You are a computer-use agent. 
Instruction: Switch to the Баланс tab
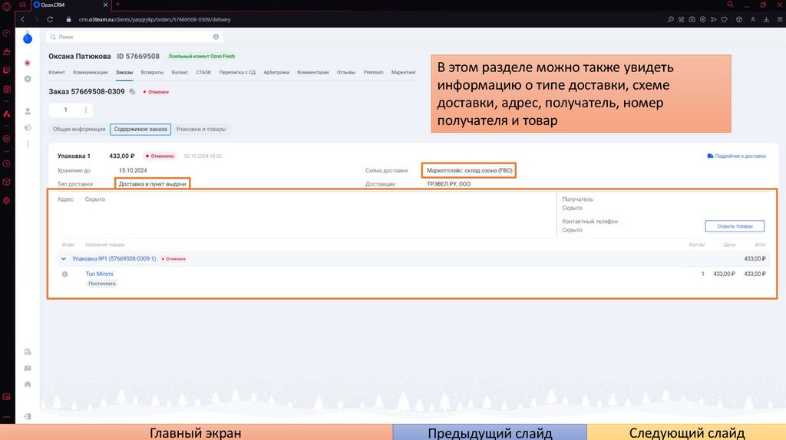[x=180, y=72]
